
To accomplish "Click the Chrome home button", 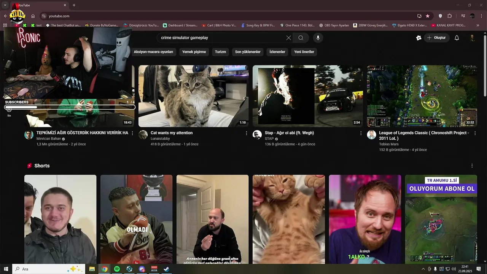I will [33, 16].
